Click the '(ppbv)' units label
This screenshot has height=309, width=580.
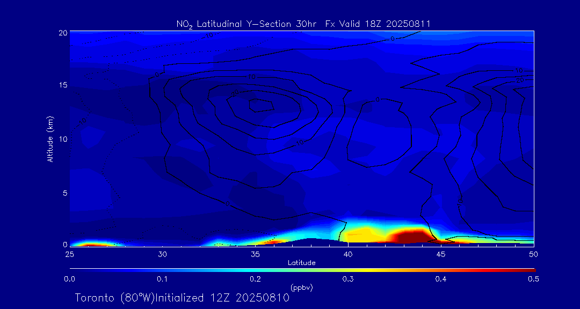(301, 288)
